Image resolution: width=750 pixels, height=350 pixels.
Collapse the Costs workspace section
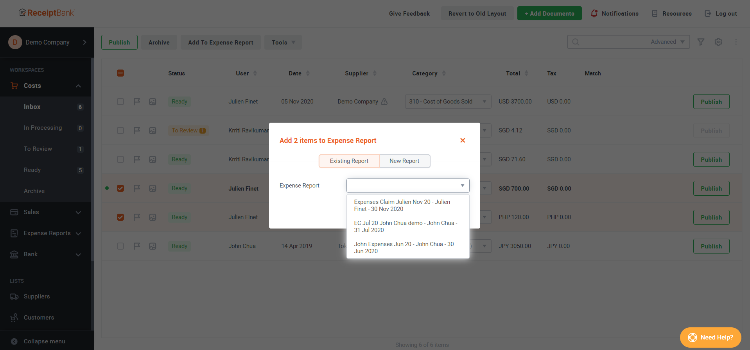point(78,86)
